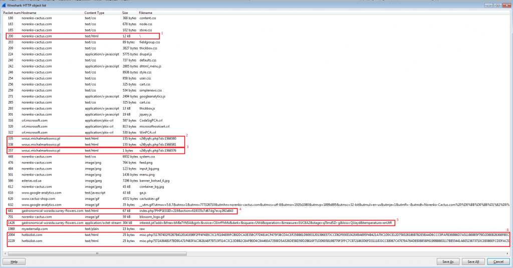Select myexternalip.com raw entry
The image size is (513, 268).
pos(256,229)
